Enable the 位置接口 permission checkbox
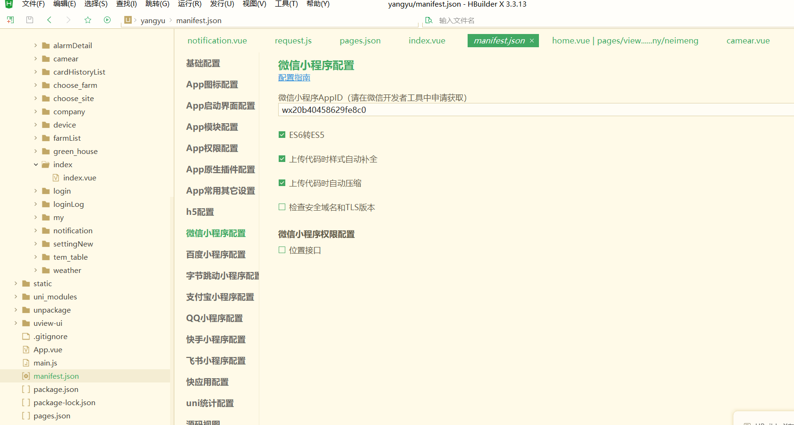 [282, 250]
